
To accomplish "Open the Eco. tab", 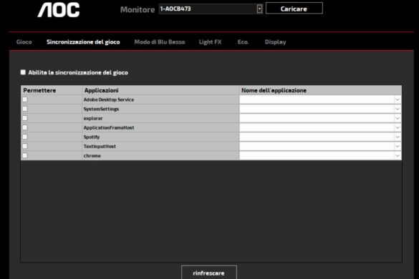I will (x=243, y=42).
